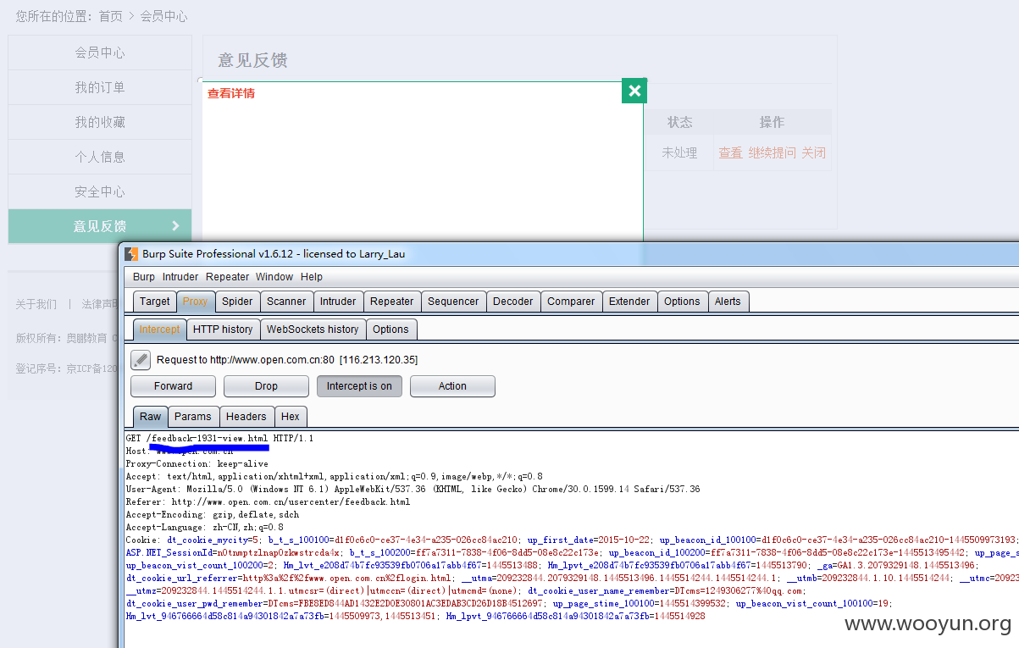Open the WebSockets history sub-tab
1019x648 pixels.
pyautogui.click(x=313, y=330)
